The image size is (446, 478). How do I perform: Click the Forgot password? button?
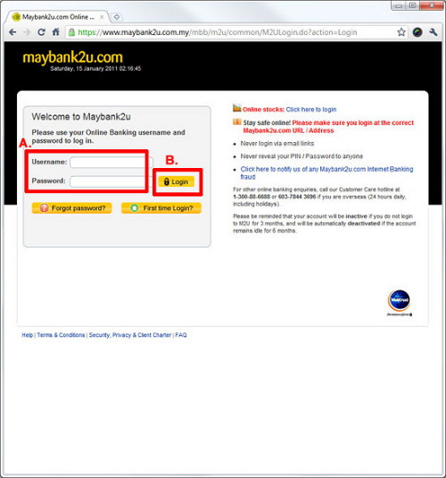(x=72, y=208)
